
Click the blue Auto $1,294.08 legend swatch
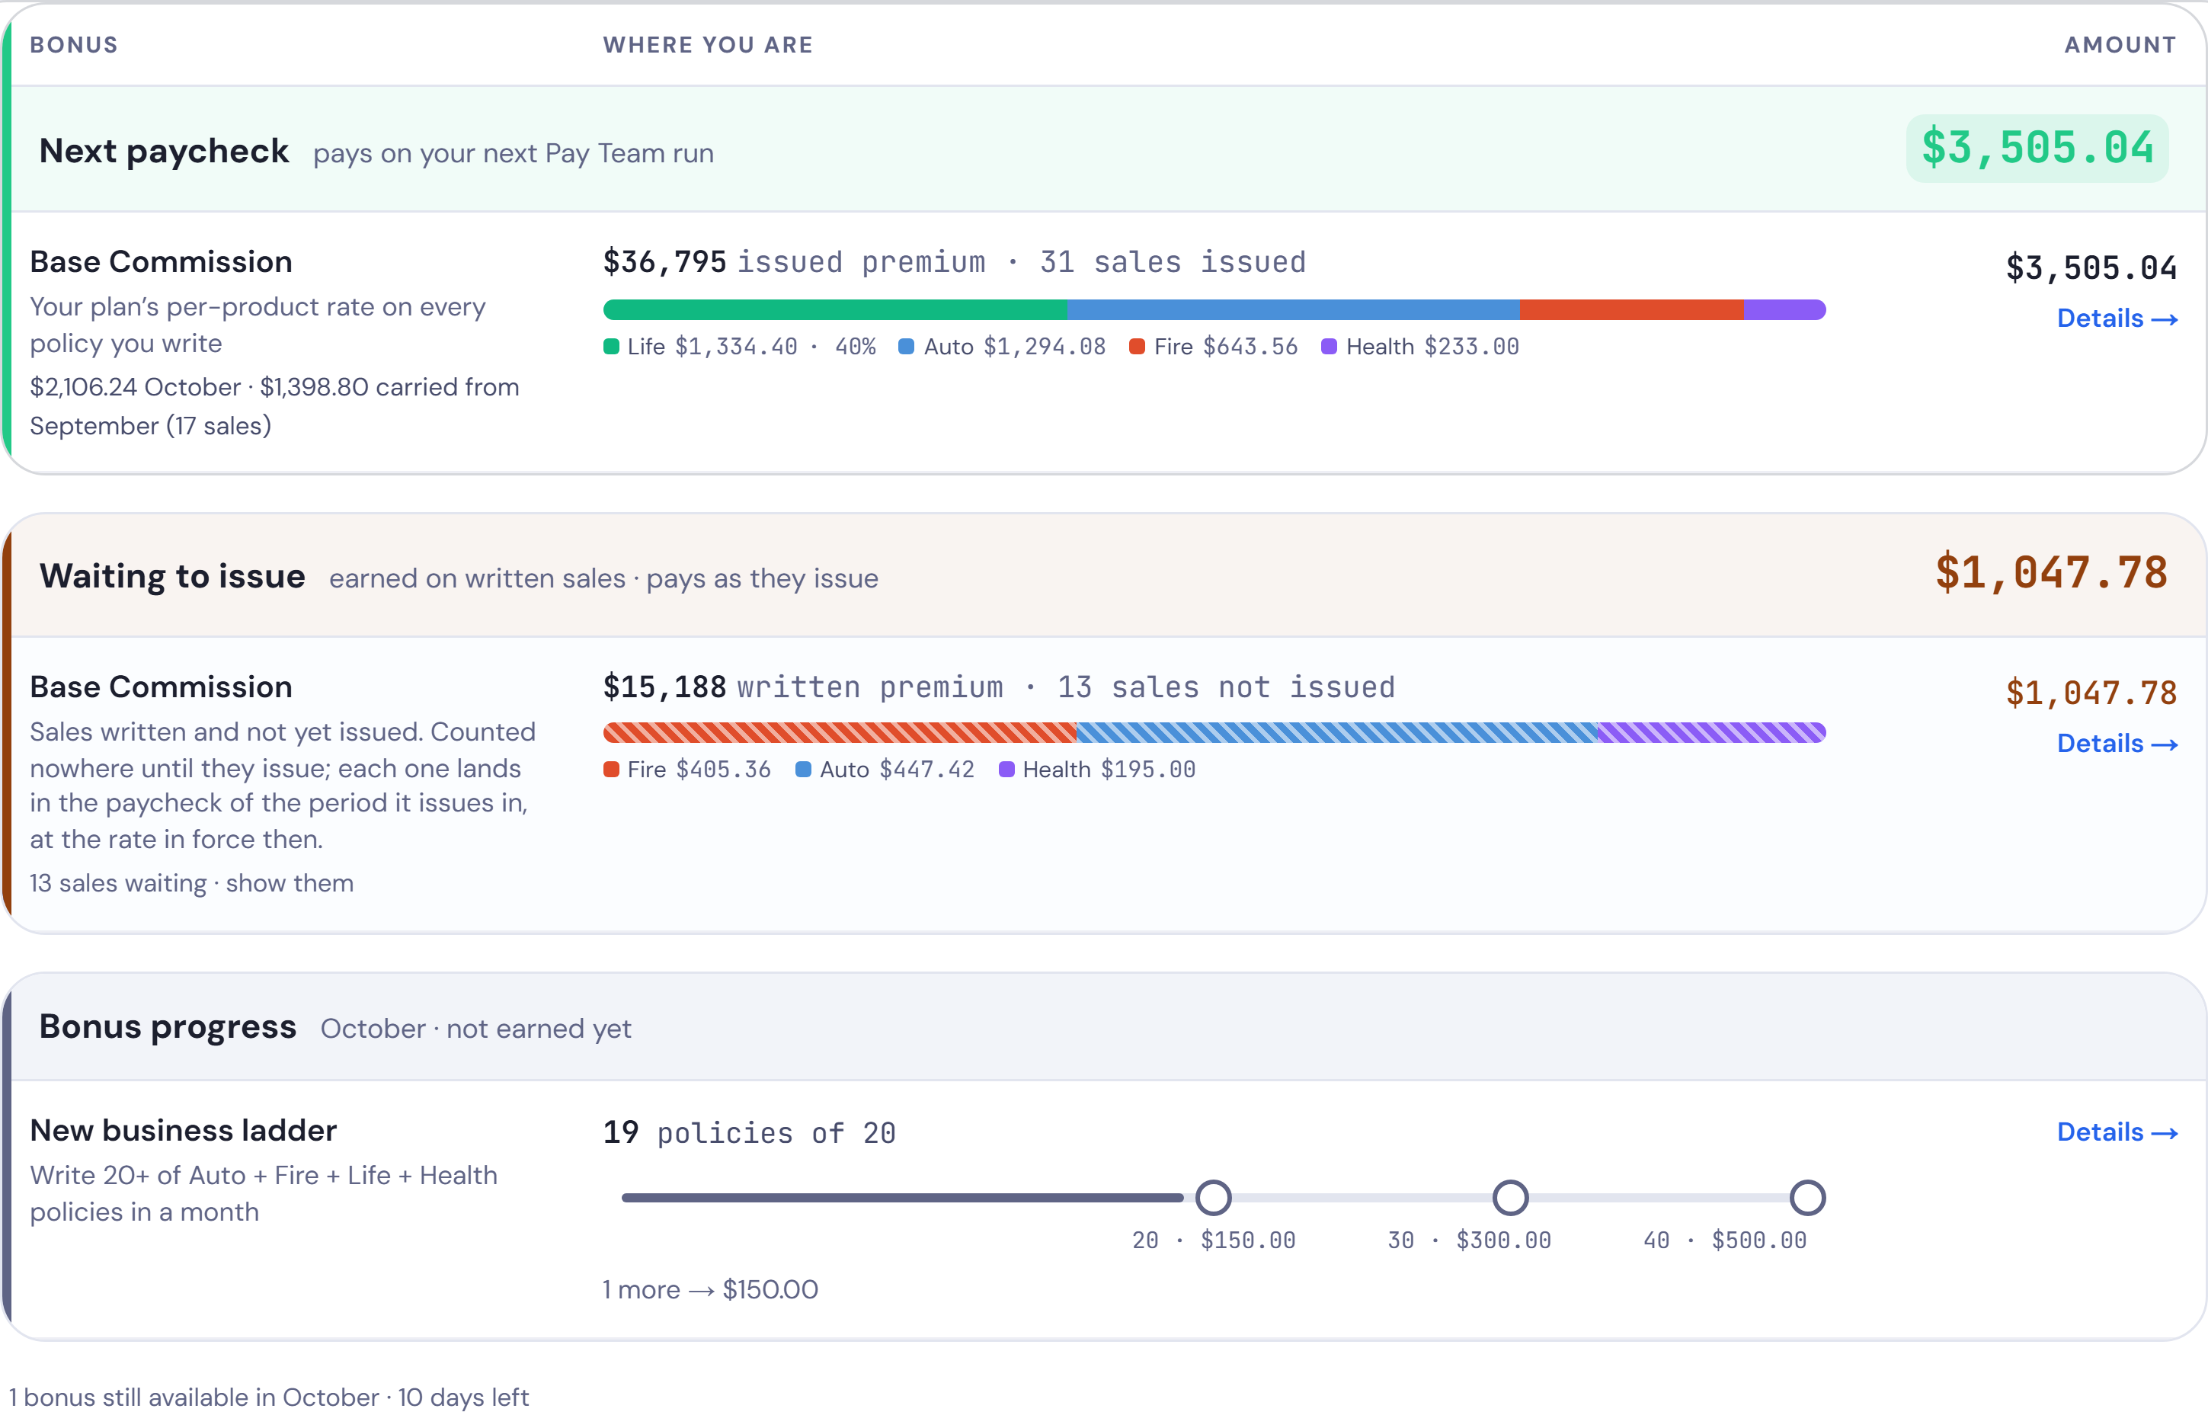tap(906, 347)
